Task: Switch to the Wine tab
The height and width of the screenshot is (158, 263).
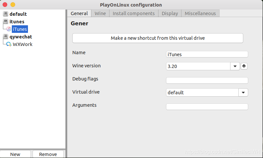Action: 100,13
